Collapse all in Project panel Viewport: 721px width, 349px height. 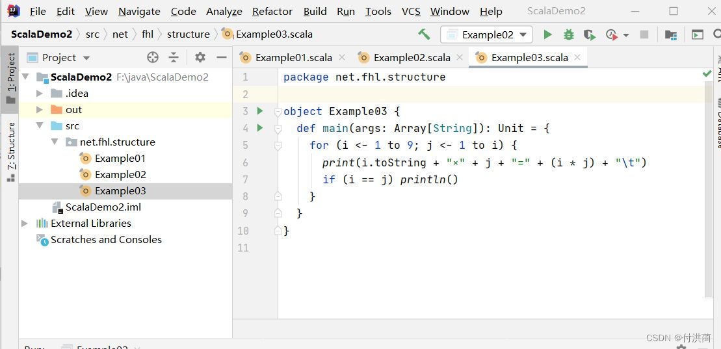[174, 57]
